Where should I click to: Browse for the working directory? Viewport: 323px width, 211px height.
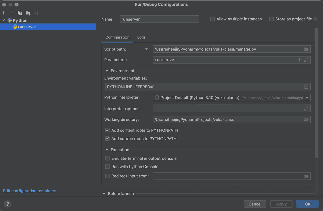coord(306,119)
